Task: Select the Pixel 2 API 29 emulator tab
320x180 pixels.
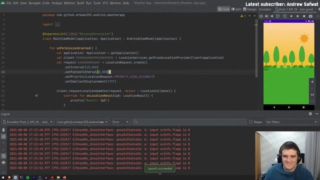Action: pyautogui.click(x=294, y=9)
